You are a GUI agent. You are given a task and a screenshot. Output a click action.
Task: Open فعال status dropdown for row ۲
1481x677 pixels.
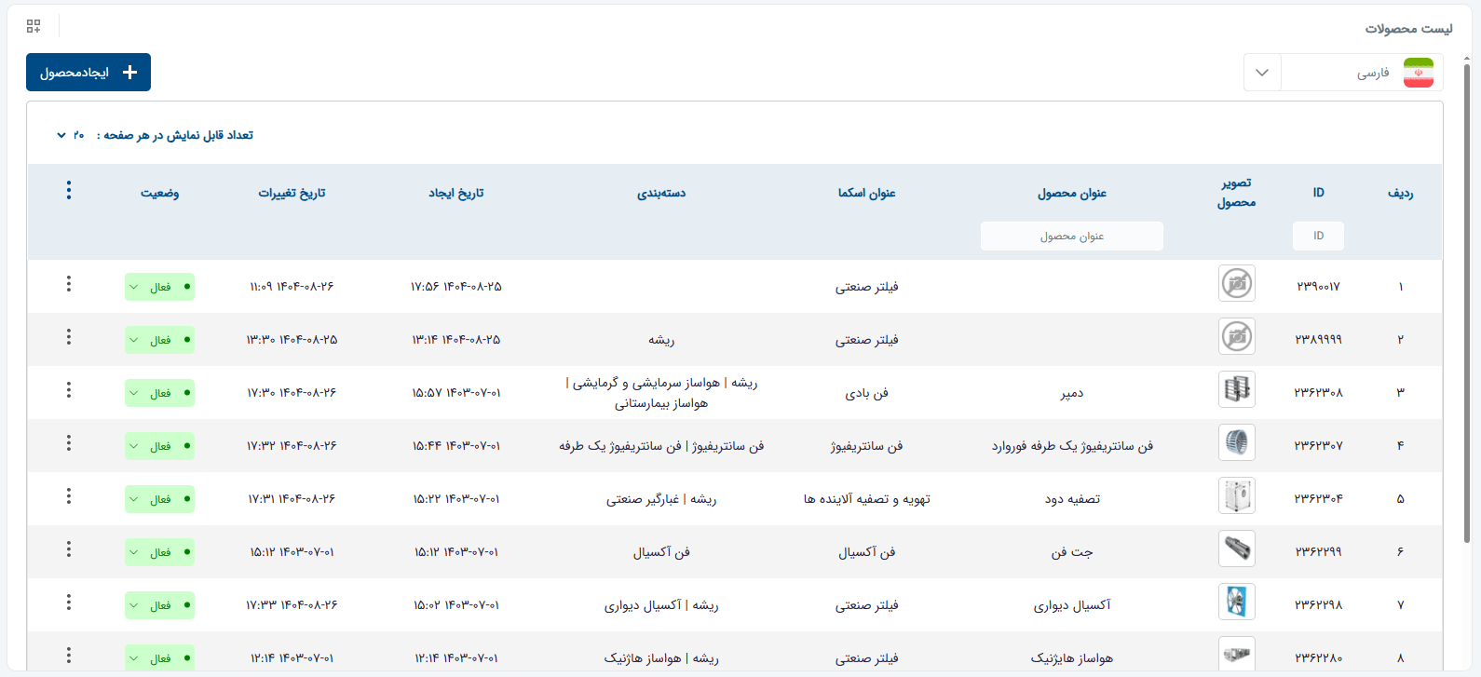[159, 340]
